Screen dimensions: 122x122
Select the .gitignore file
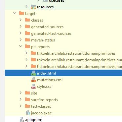[x=34, y=120]
